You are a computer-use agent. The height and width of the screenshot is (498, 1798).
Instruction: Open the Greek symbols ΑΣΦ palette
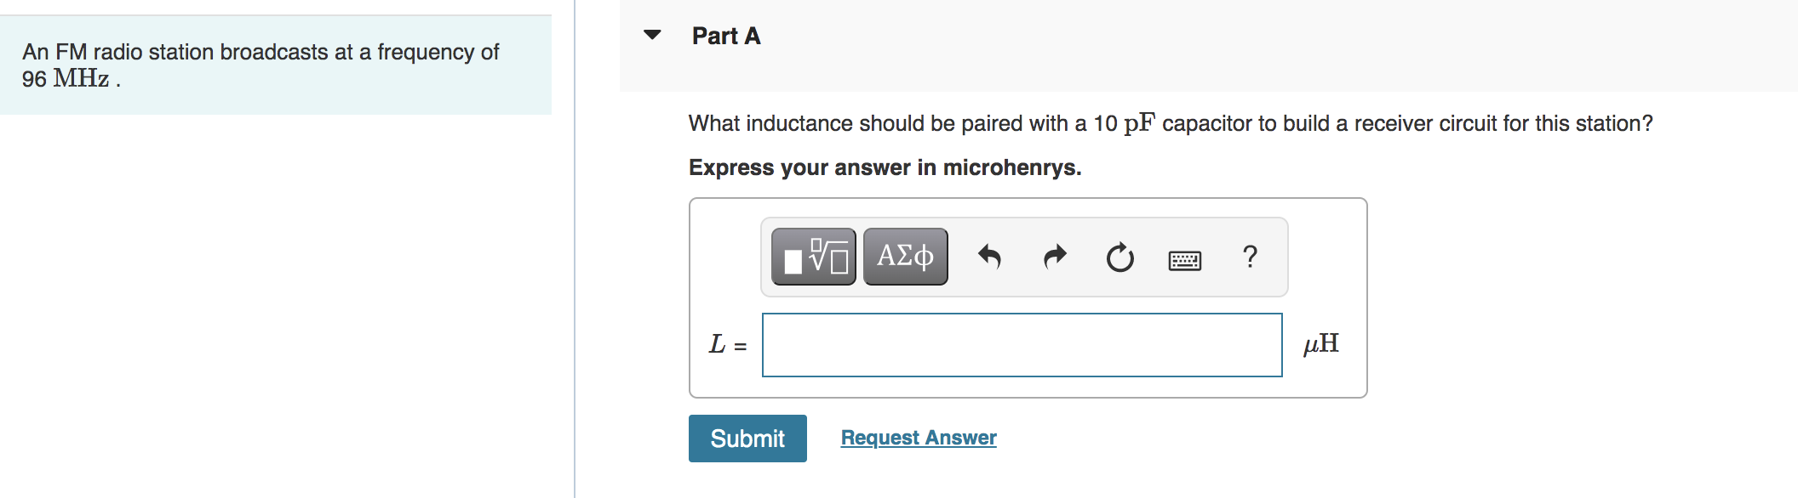tap(906, 257)
